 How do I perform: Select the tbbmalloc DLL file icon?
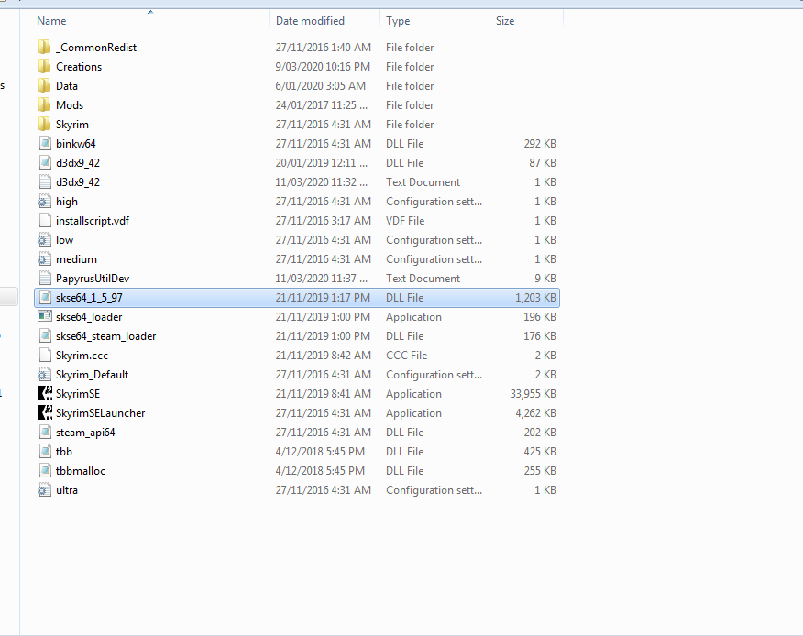point(45,471)
